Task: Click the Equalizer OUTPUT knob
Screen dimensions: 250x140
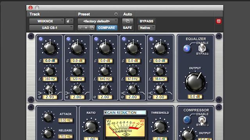Action: [195, 82]
